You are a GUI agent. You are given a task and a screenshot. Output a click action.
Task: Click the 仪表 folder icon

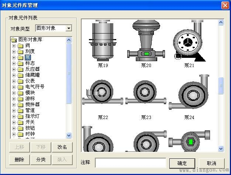pyautogui.click(x=20, y=81)
